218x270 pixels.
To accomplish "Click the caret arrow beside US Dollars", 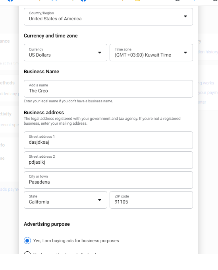I will coord(100,53).
